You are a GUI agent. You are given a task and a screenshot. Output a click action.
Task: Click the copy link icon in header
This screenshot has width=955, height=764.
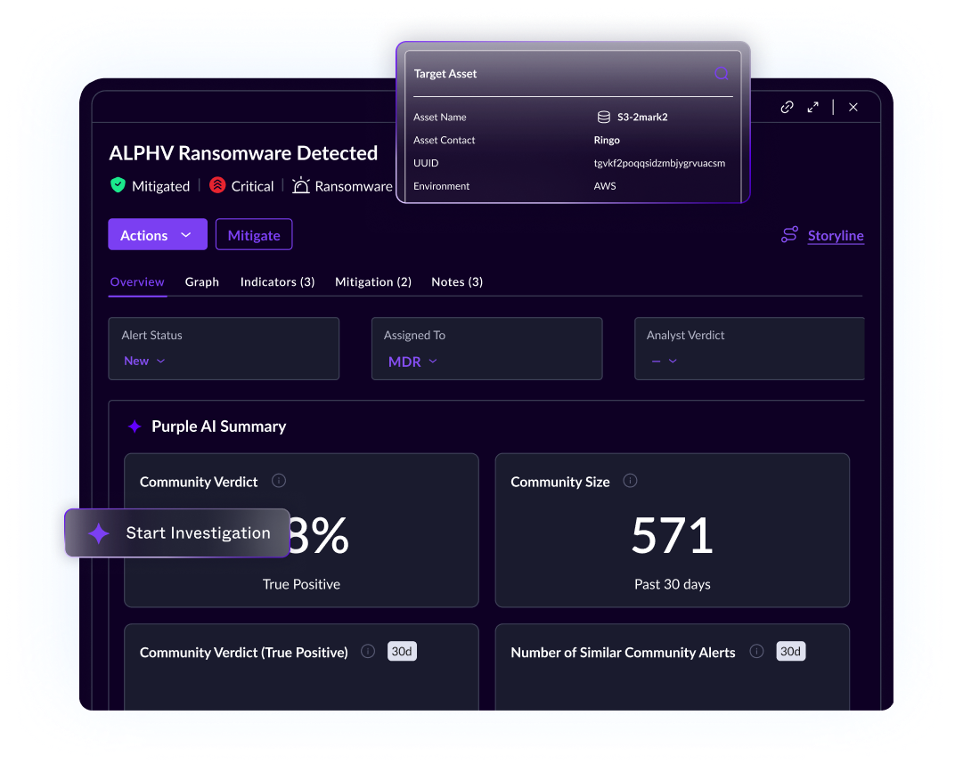[x=787, y=107]
